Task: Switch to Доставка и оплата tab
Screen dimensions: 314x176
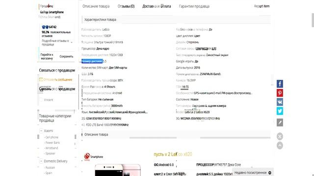Action: (x=157, y=6)
